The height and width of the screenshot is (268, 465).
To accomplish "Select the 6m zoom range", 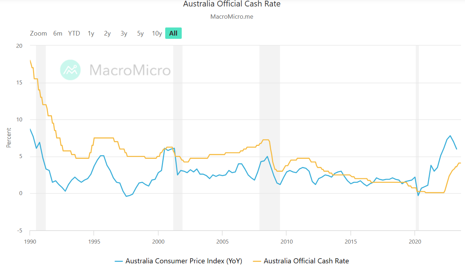I will pos(58,33).
